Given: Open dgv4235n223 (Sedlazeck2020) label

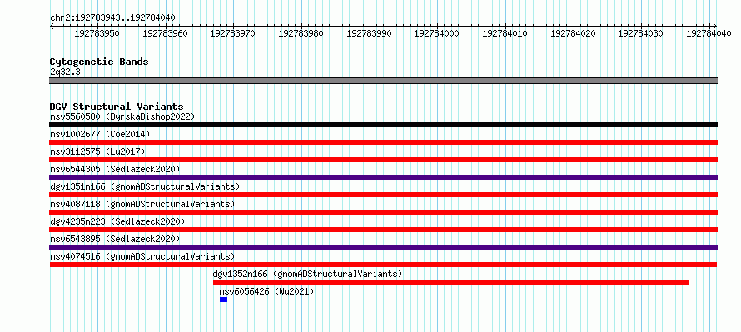Looking at the screenshot, I should click(117, 221).
